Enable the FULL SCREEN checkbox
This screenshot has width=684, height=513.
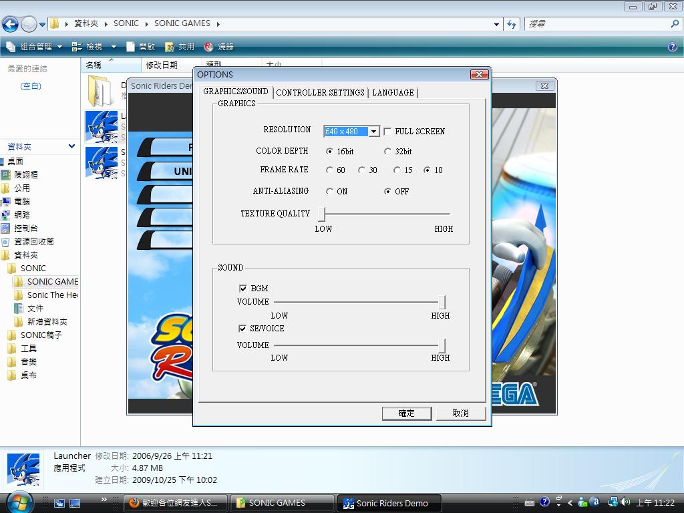387,132
